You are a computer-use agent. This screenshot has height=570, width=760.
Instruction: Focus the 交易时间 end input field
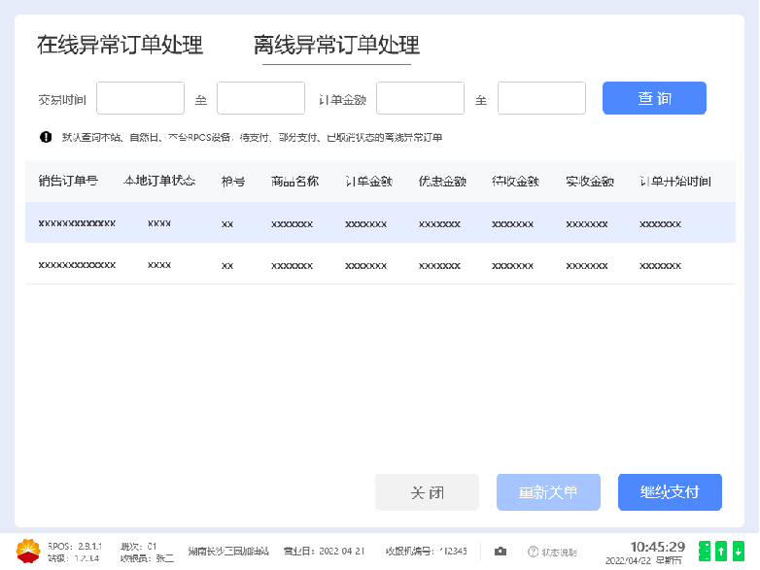[260, 98]
